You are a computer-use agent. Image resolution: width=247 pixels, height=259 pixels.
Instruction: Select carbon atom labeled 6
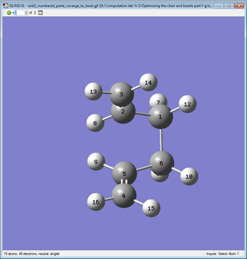pos(162,163)
